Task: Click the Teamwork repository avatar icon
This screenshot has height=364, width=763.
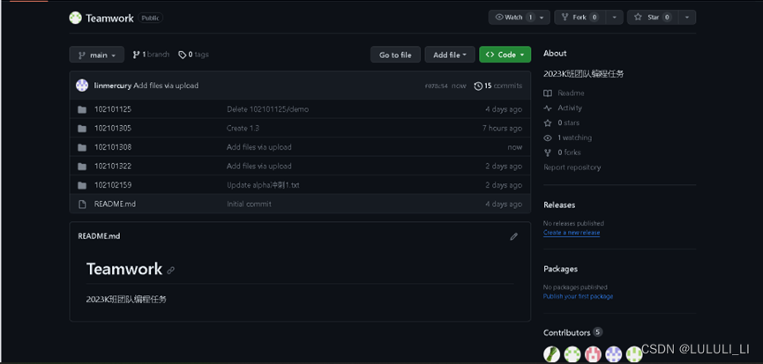Action: (x=76, y=18)
